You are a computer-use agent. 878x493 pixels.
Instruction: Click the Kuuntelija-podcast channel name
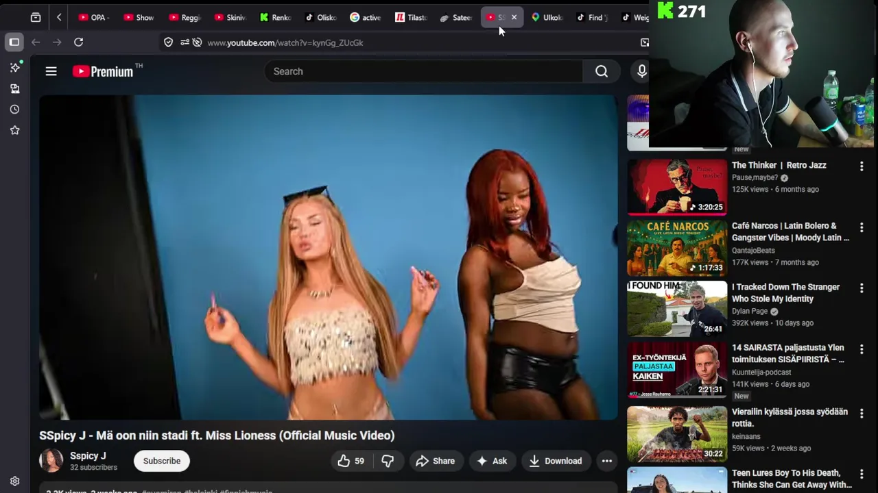coord(761,372)
